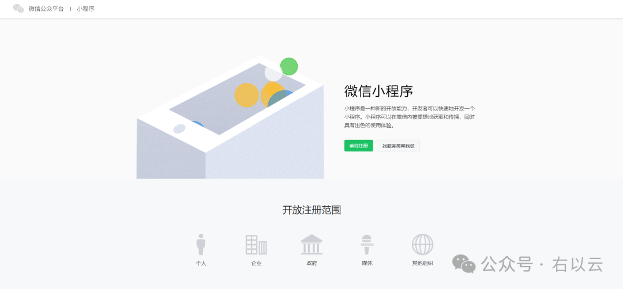Click the WeChat logo in header
Viewport: 623px width, 289px height.
pyautogui.click(x=18, y=8)
